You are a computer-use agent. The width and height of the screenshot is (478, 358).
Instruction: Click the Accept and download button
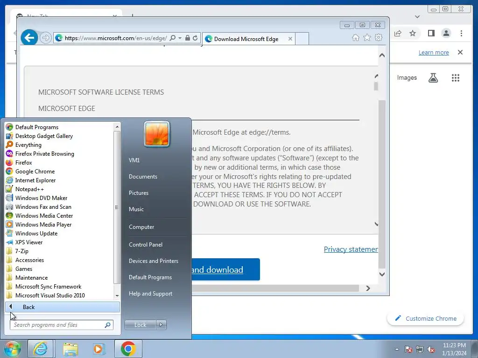[x=225, y=269]
